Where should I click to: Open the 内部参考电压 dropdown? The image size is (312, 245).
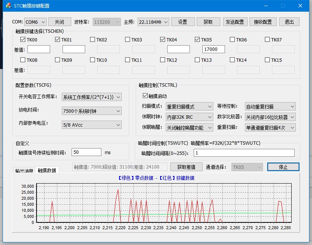click(x=92, y=125)
